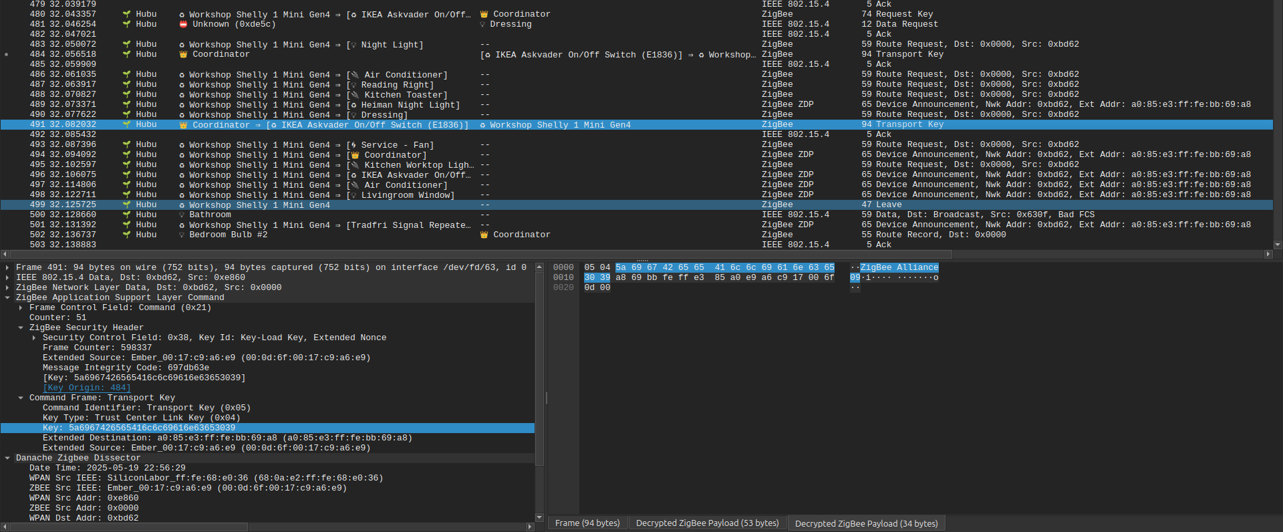This screenshot has height=532, width=1283.
Task: Select packet 484 Transport Key row
Action: click(x=636, y=54)
